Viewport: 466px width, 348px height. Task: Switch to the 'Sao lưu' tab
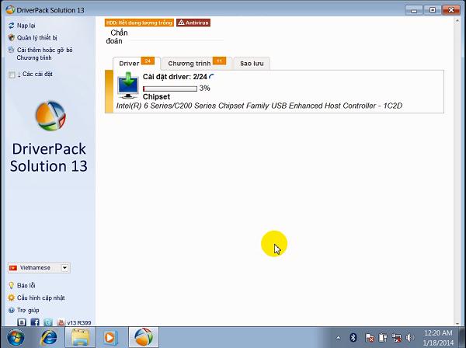(251, 63)
